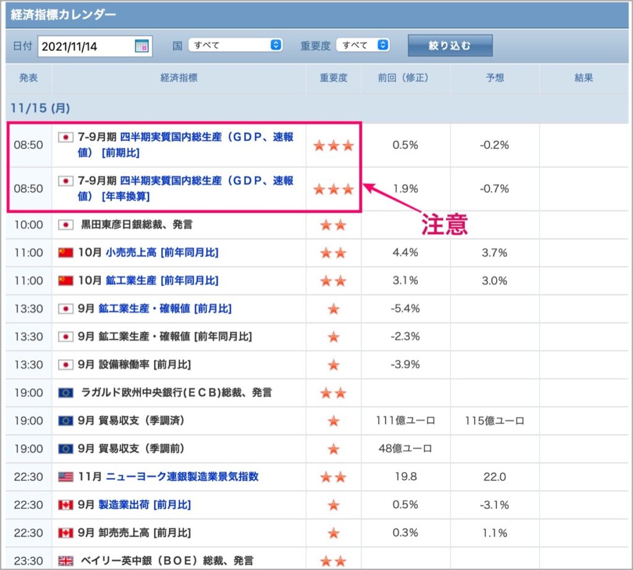Click the EU flag beside 貿易収支（季調済）
633x570 pixels.
(66, 420)
